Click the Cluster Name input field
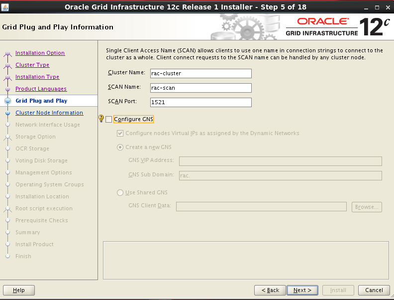 pos(201,73)
